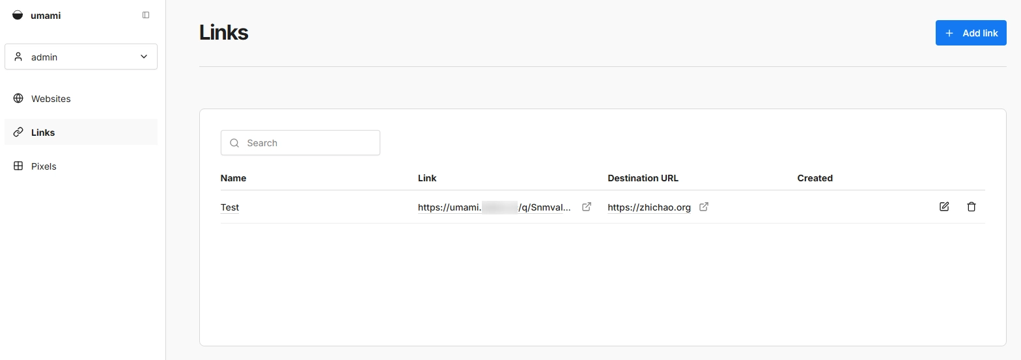Delete the Test link with trash icon
The height and width of the screenshot is (360, 1021).
pos(972,207)
